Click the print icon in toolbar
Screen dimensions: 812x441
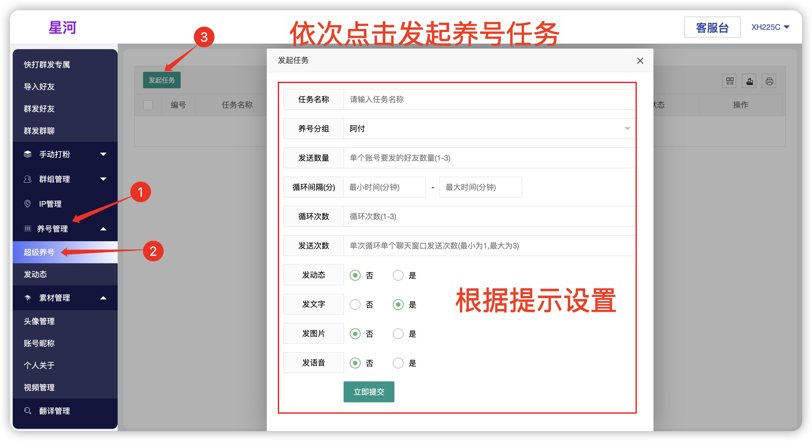click(769, 81)
